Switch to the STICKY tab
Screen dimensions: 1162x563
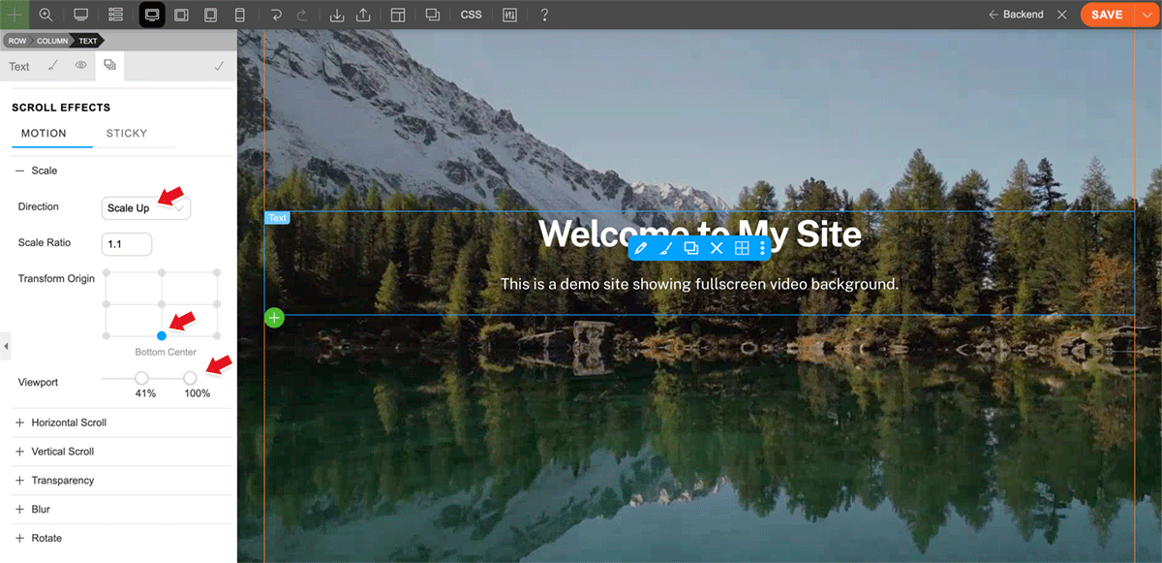tap(127, 134)
